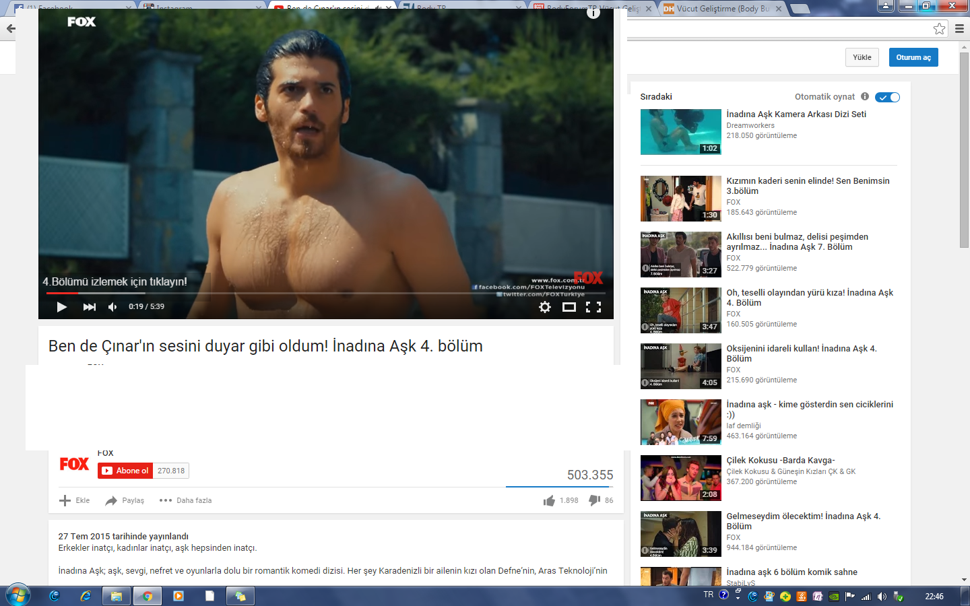Screen dimensions: 970x606
Task: Like the video with thumbs up
Action: 550,500
